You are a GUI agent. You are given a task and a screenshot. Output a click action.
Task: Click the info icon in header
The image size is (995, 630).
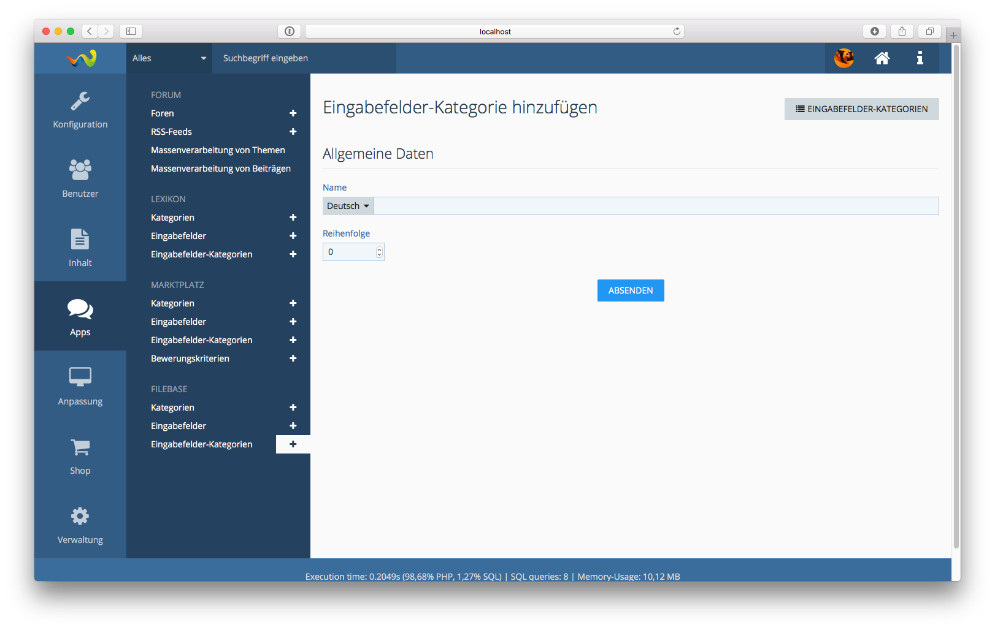pos(920,58)
